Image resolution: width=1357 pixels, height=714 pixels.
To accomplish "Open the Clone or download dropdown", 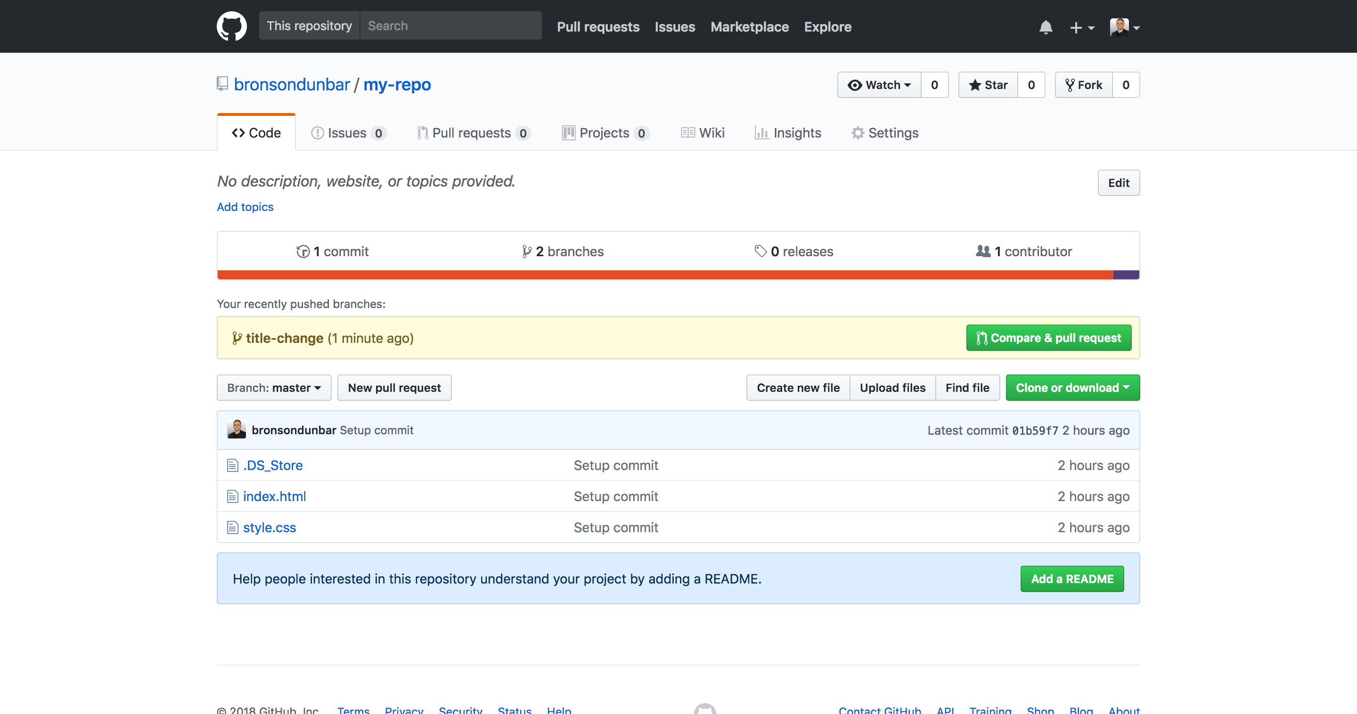I will 1072,388.
